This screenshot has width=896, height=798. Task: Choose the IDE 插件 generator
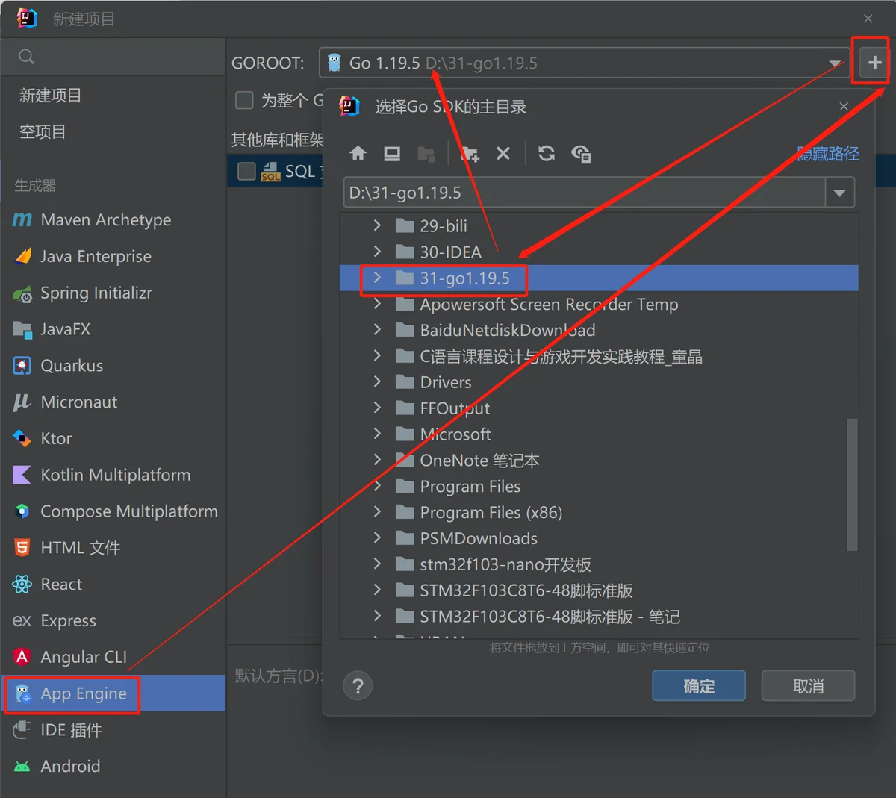[x=113, y=730]
